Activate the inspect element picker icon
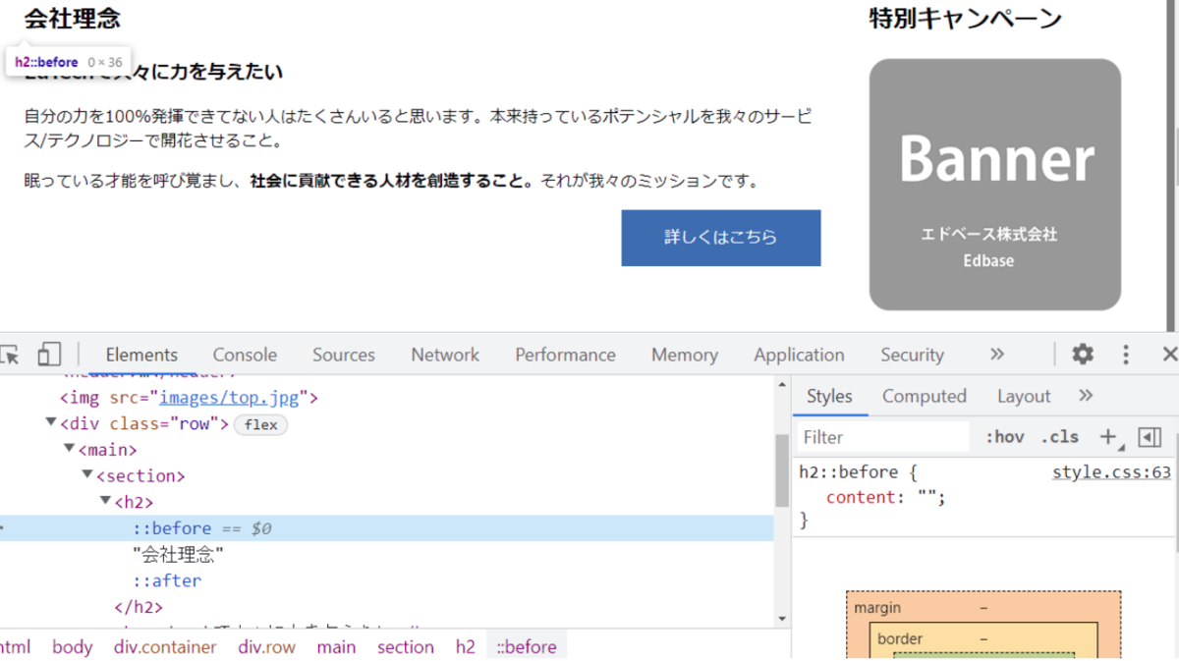This screenshot has height=661, width=1179. coord(10,355)
